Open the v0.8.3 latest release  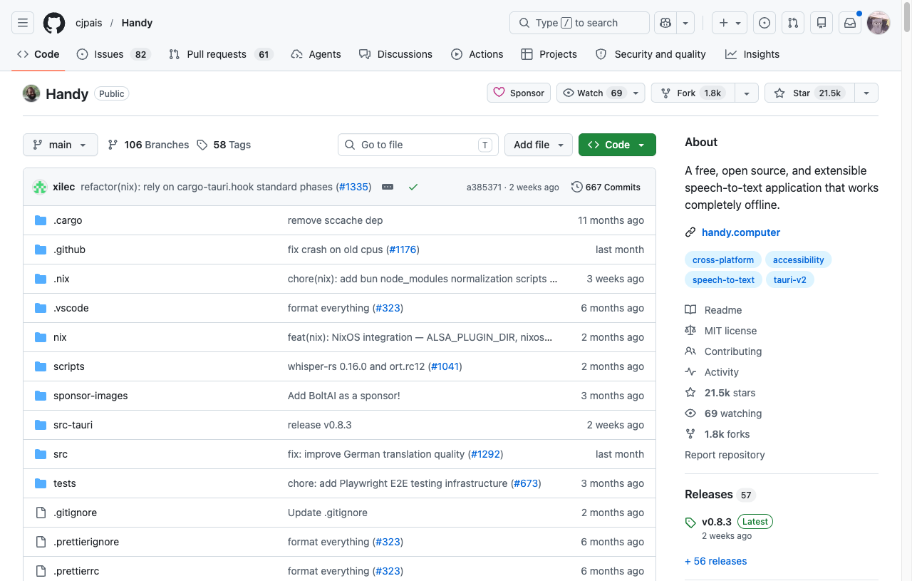coord(717,522)
